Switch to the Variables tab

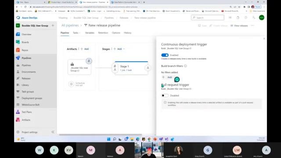[x=90, y=33]
